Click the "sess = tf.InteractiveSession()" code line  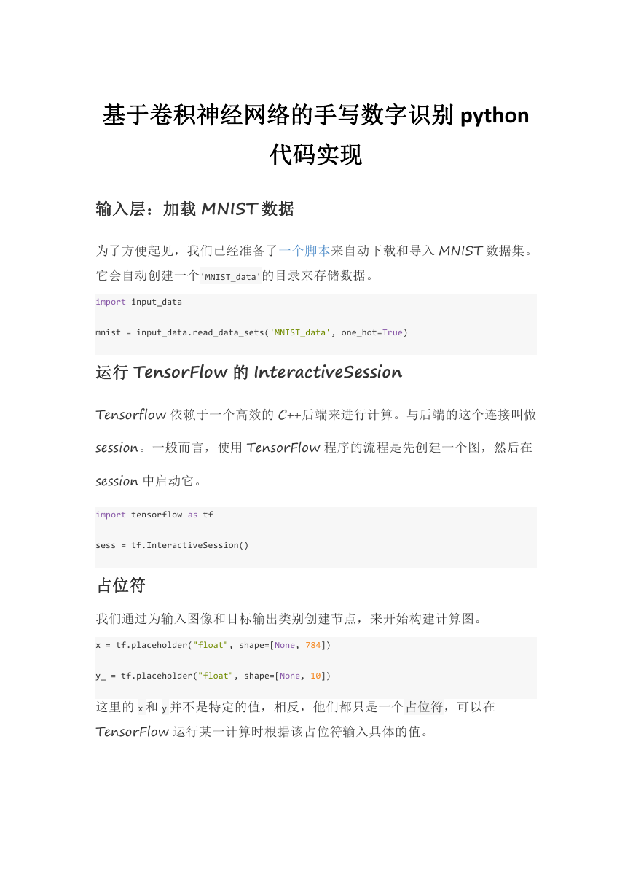click(x=173, y=545)
